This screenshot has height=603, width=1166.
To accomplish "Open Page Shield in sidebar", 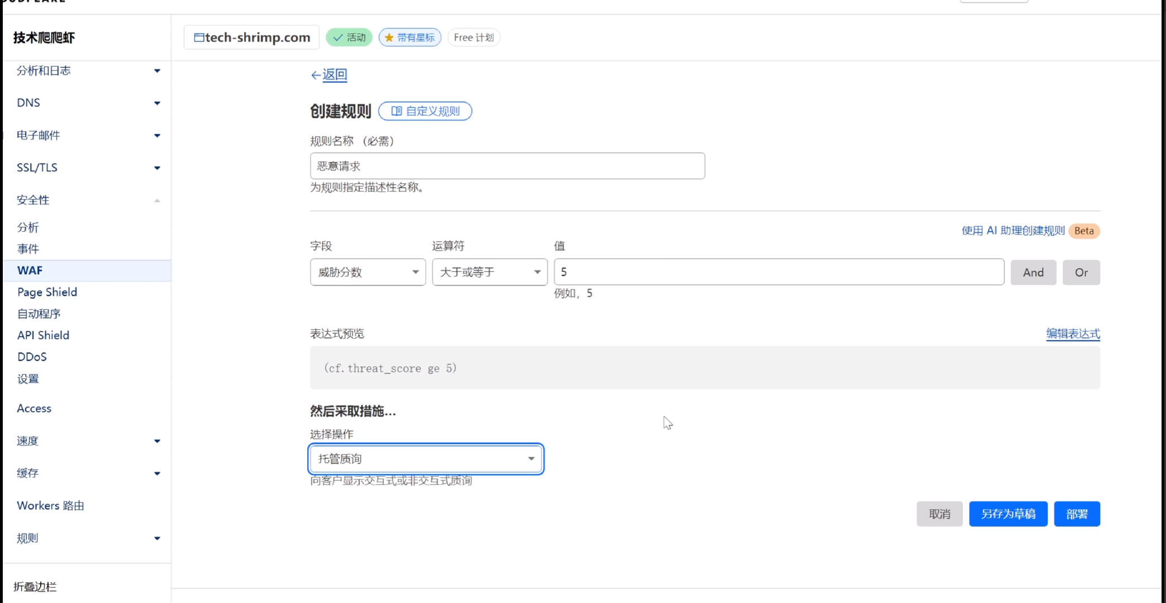I will (x=47, y=292).
